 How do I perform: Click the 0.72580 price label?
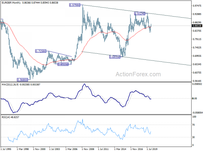(x=41, y=51)
